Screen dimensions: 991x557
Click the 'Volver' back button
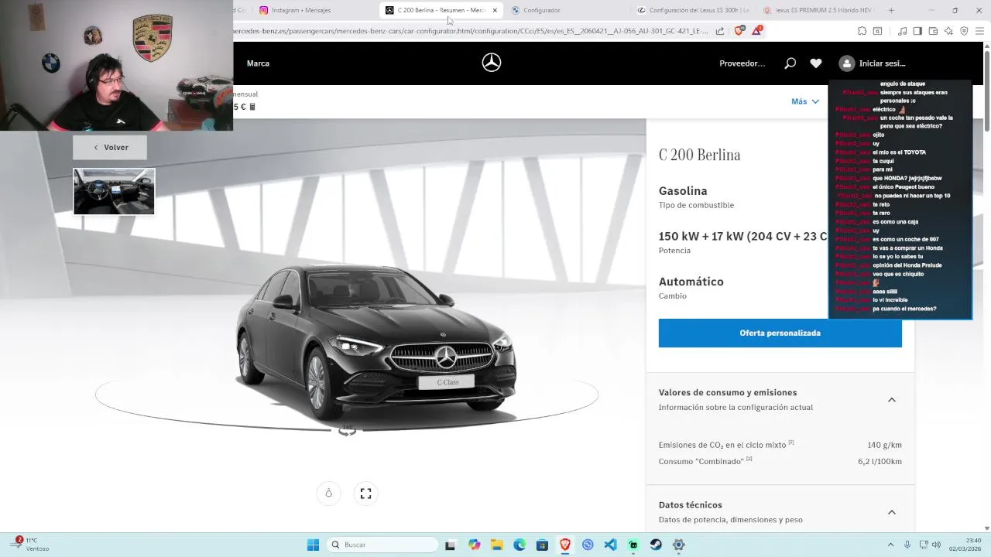[110, 147]
